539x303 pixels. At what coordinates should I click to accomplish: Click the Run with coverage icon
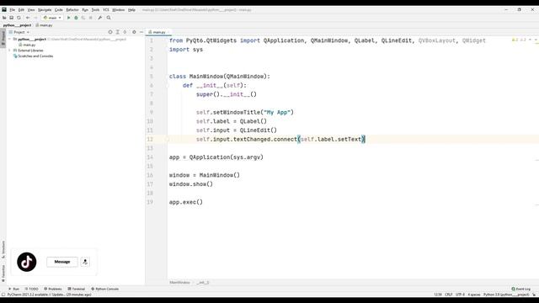click(x=83, y=18)
